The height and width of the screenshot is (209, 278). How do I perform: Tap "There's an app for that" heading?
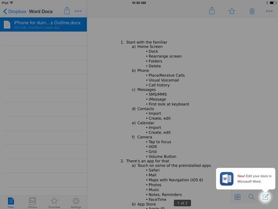[148, 161]
